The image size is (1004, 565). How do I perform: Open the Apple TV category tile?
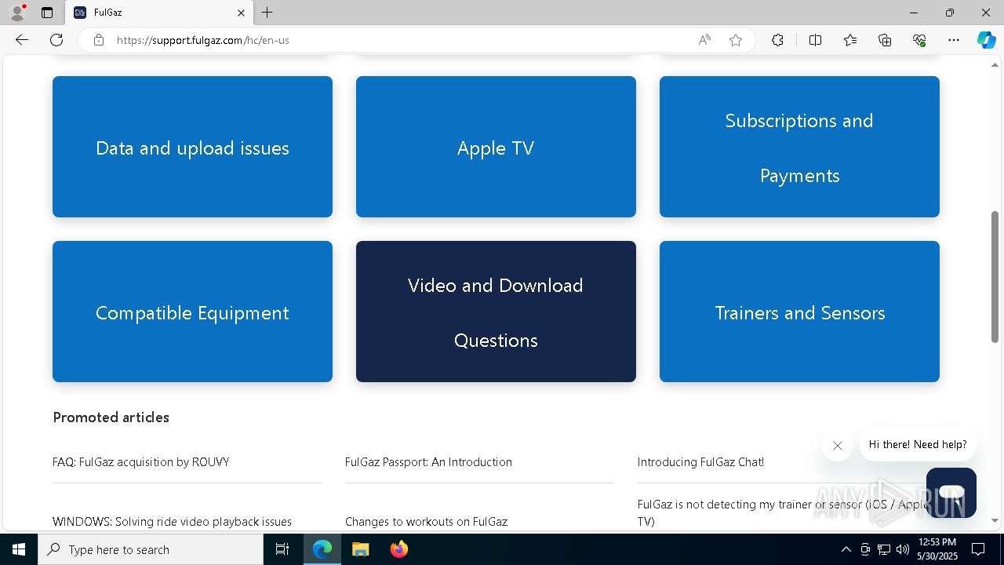[496, 147]
